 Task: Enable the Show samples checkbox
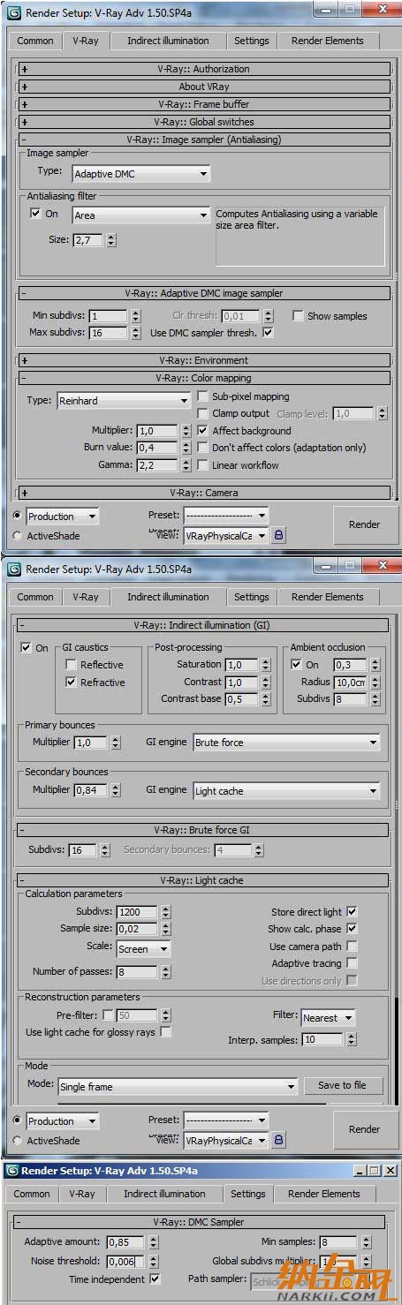coord(298,316)
